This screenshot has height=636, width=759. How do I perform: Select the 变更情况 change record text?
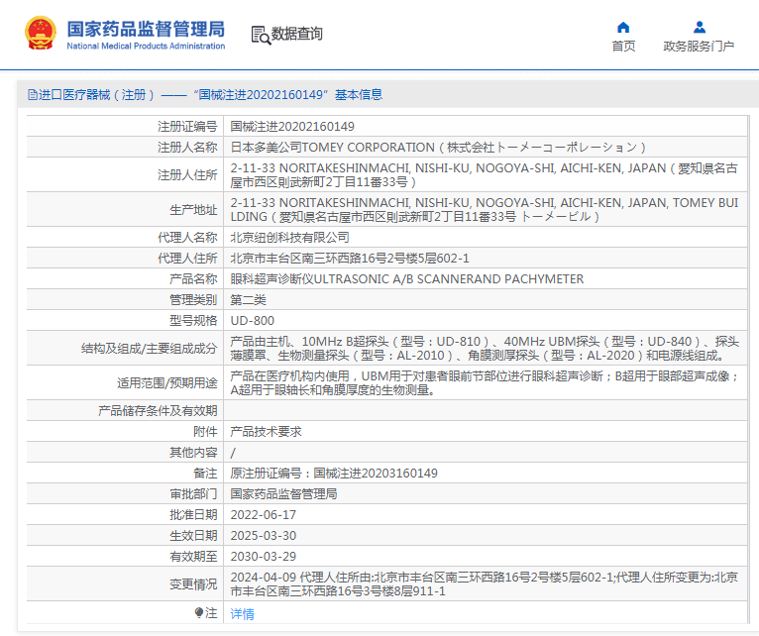485,583
